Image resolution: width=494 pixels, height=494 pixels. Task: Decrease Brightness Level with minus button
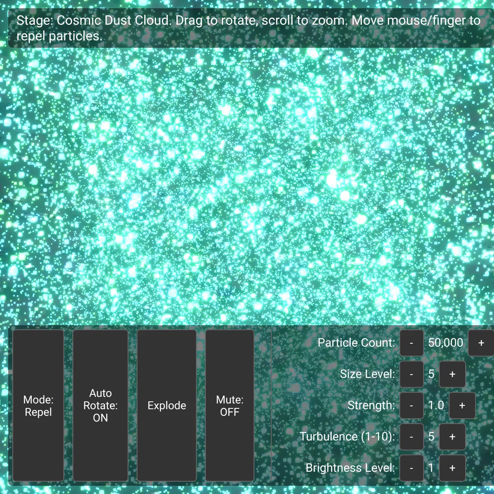[411, 468]
